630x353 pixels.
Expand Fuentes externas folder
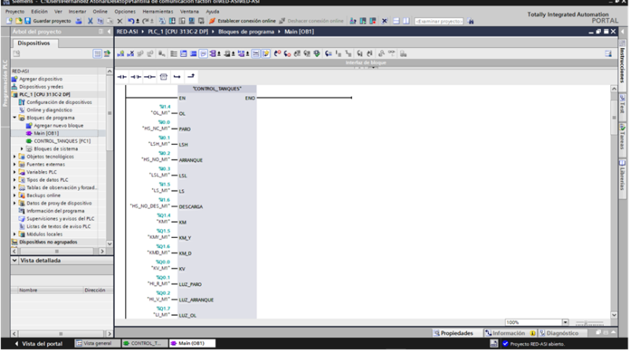(15, 165)
